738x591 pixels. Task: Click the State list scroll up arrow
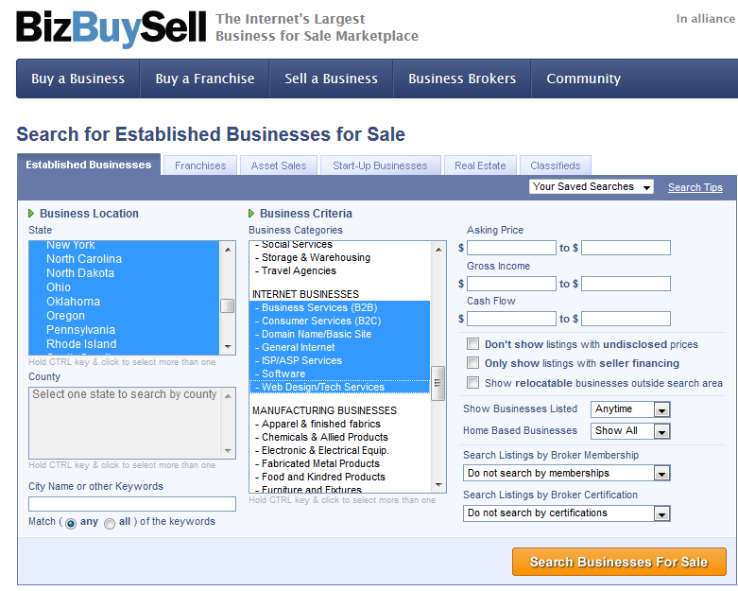228,249
